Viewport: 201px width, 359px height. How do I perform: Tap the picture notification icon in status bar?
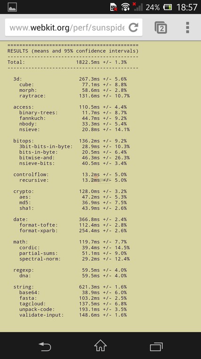tap(12, 7)
